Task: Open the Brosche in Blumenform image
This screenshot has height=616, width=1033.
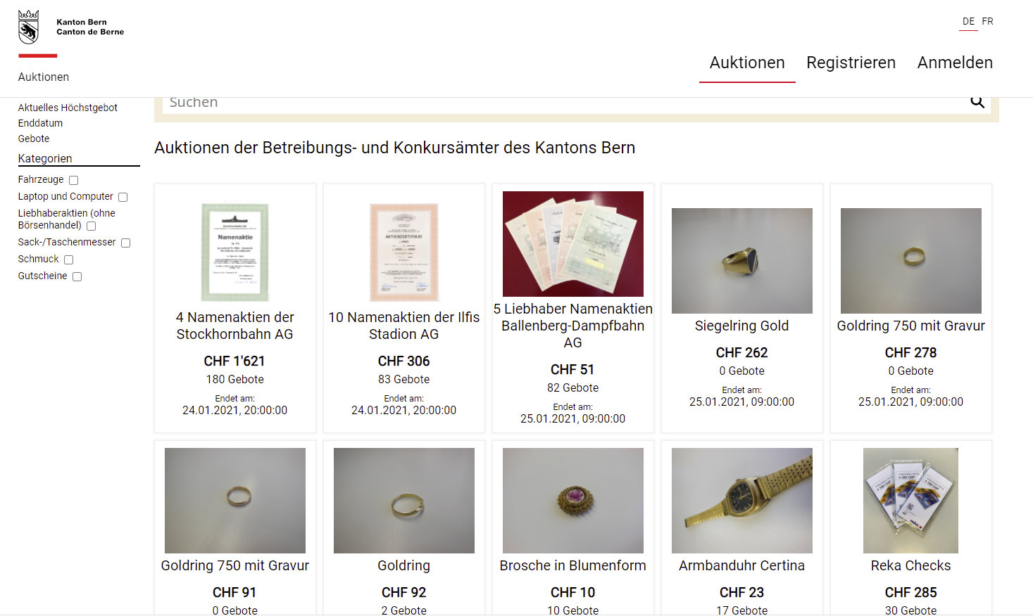Action: (572, 501)
